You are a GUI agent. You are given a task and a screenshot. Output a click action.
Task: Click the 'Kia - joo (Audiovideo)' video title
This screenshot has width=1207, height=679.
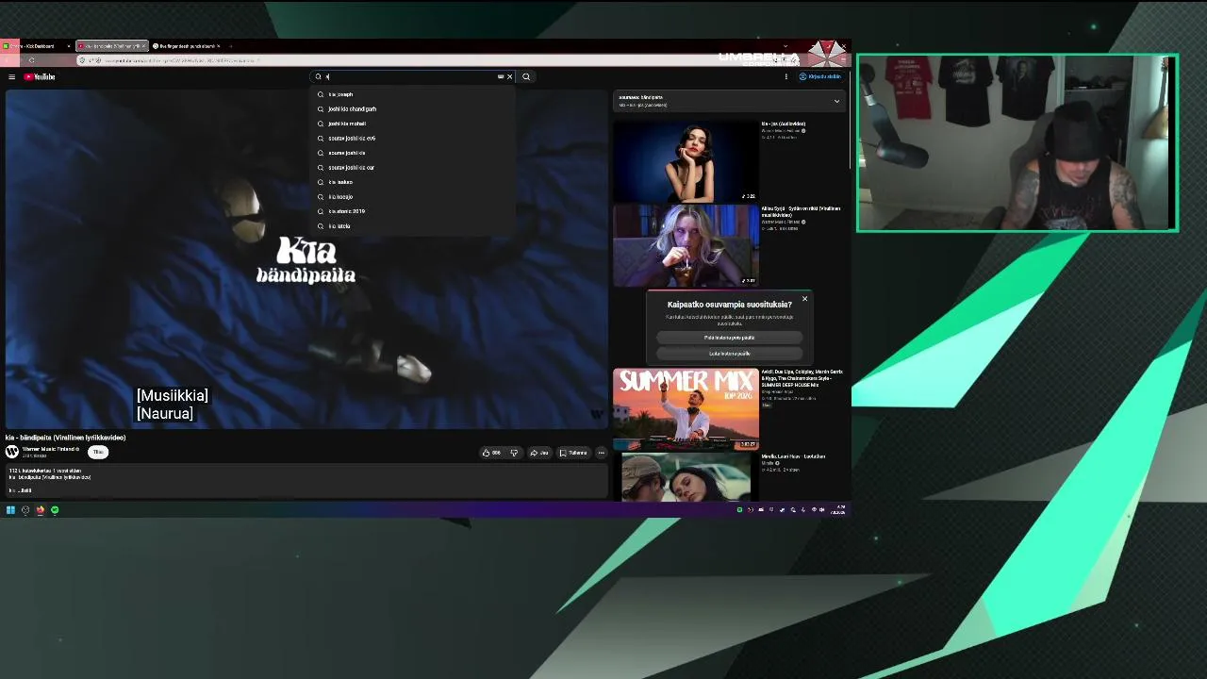click(x=784, y=124)
